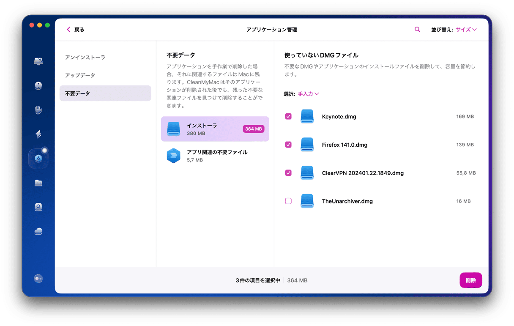Select Applications module icon in sidebar
514x326 pixels.
38,159
